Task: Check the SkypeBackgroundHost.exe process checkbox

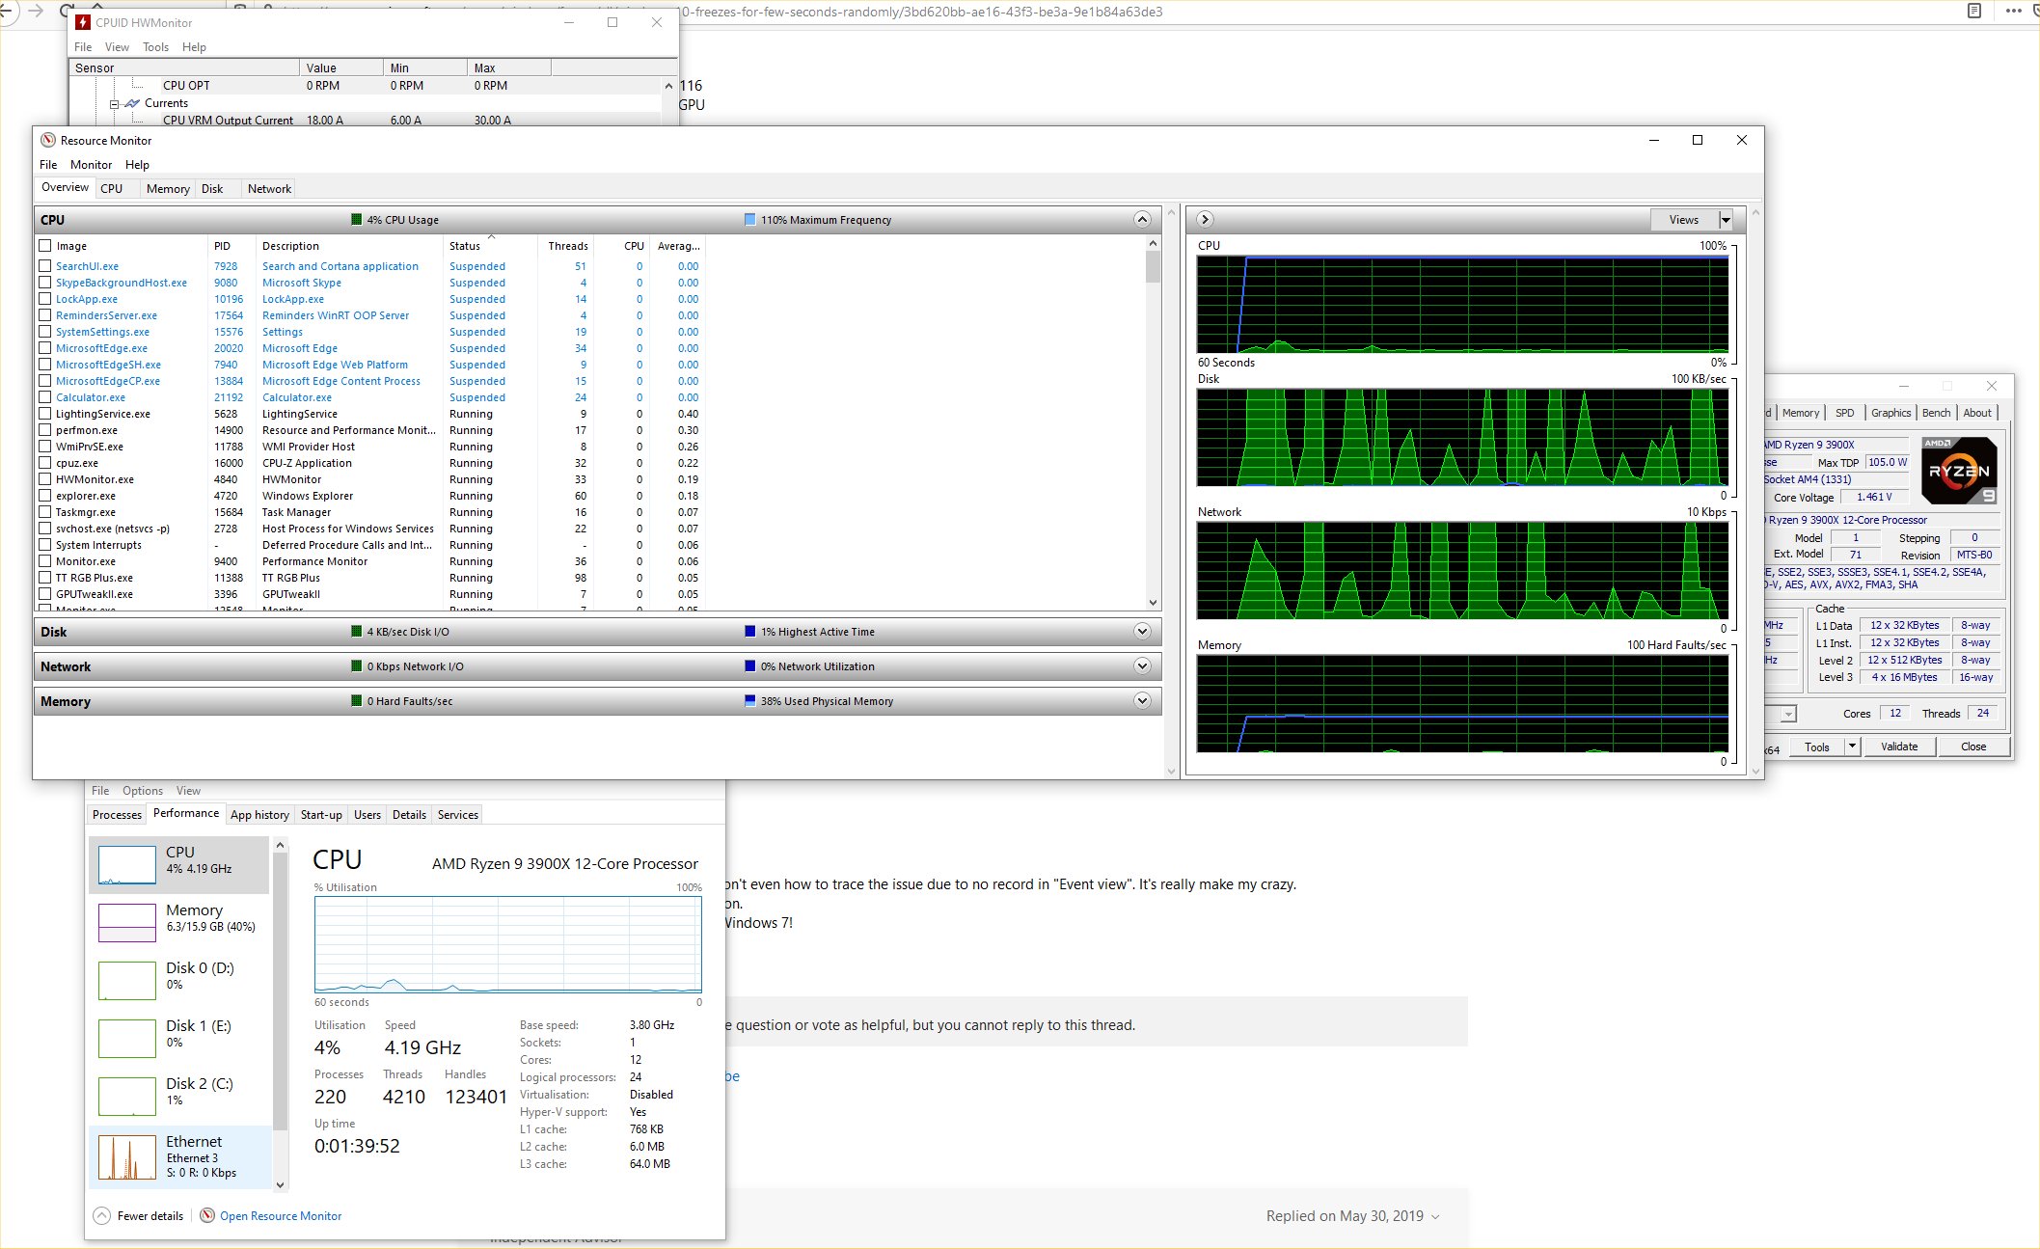Action: pos(45,283)
